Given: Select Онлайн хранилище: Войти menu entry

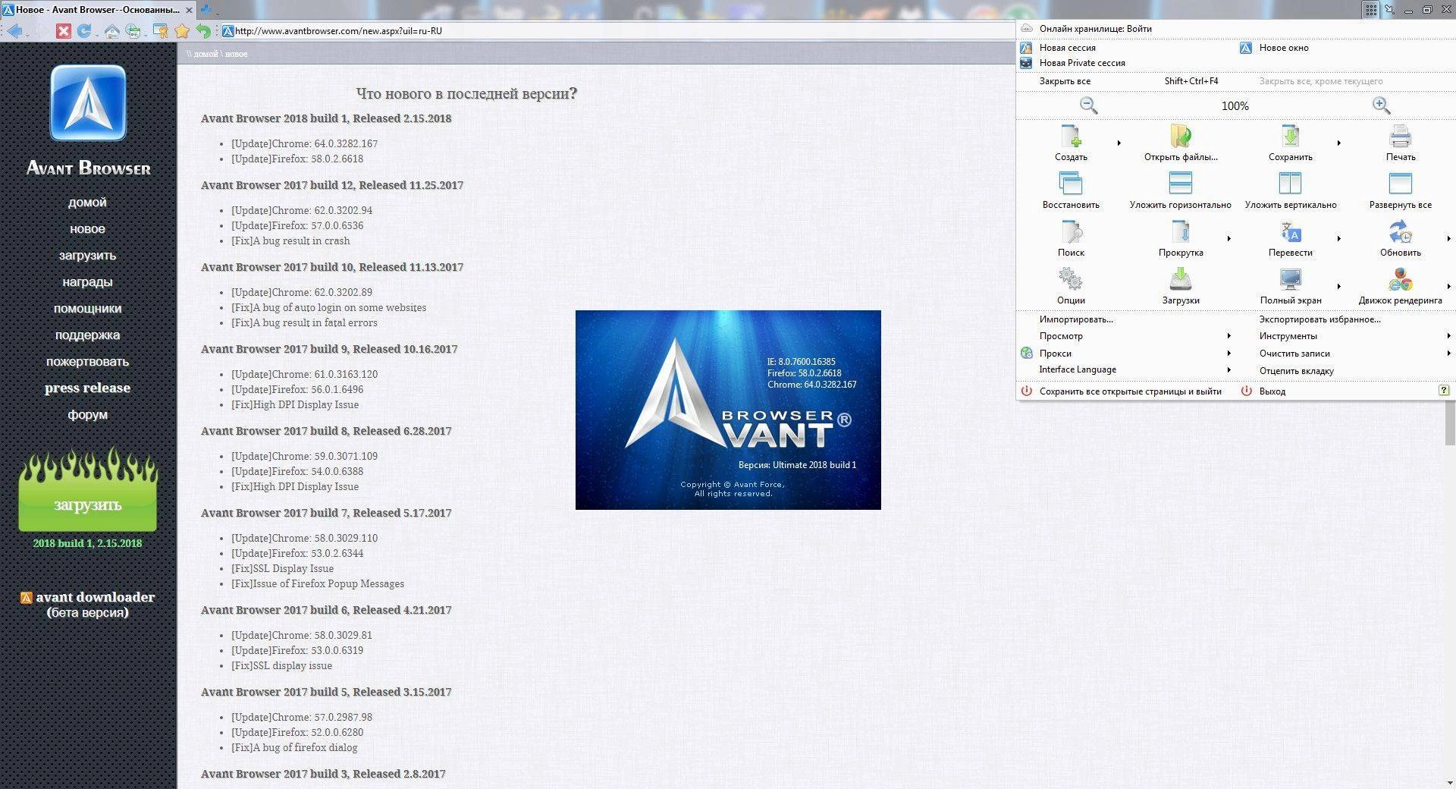Looking at the screenshot, I should pyautogui.click(x=1095, y=29).
